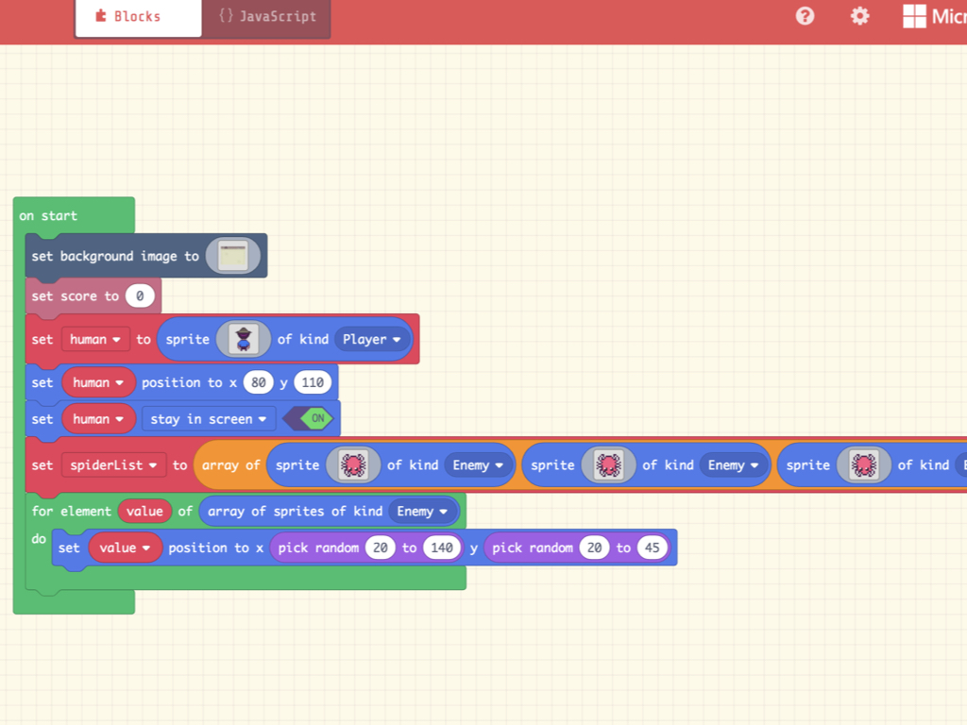
Task: Open the value dropdown in set position block
Action: tap(126, 548)
